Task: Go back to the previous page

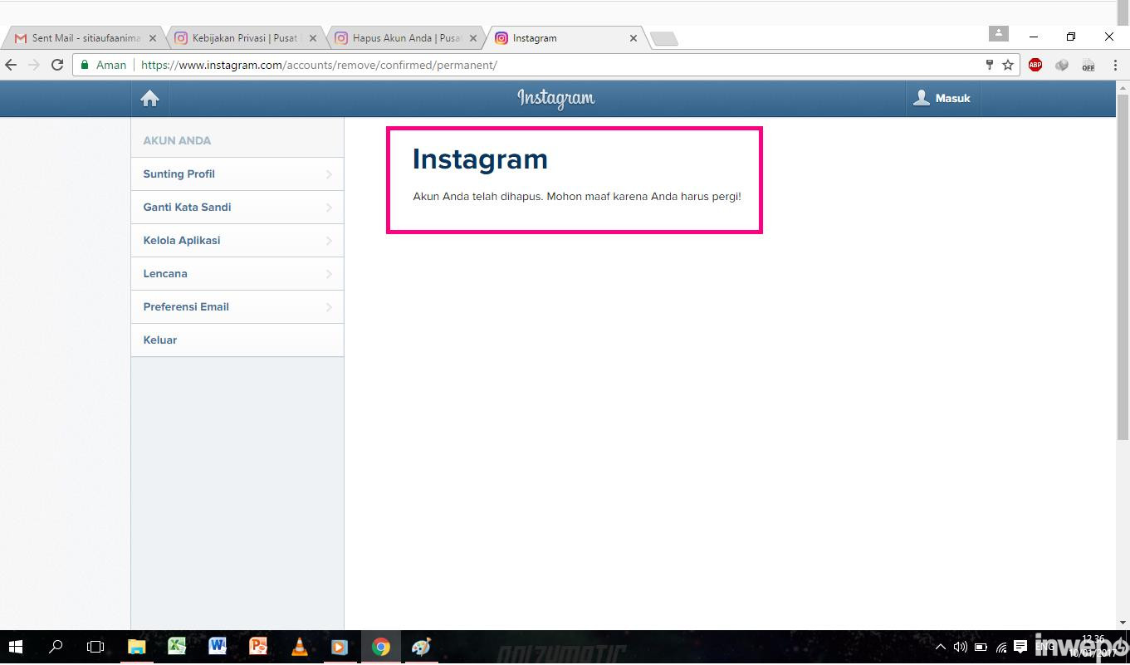Action: 12,65
